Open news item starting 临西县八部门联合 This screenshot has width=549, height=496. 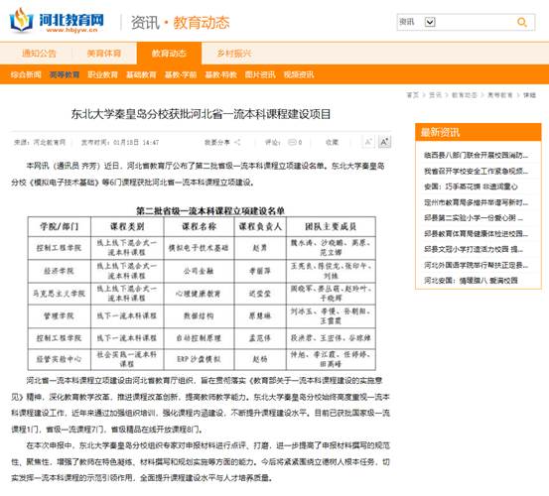tap(476, 155)
